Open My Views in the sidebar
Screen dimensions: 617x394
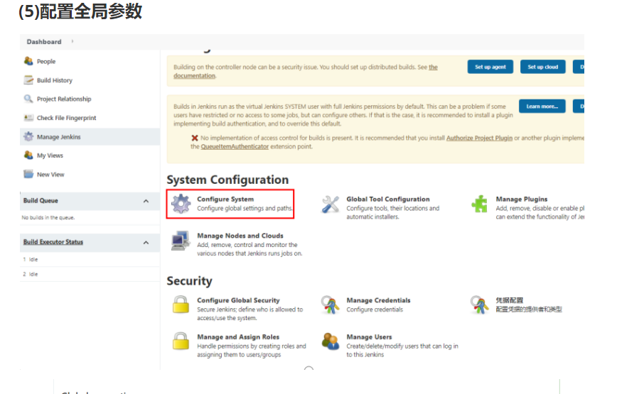[50, 155]
